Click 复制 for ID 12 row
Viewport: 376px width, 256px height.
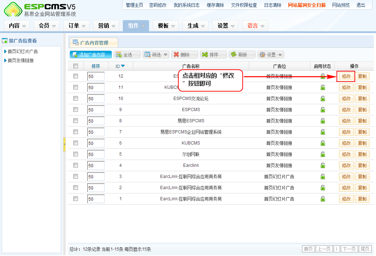click(362, 76)
